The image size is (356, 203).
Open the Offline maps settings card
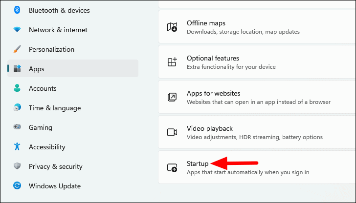coord(257,27)
